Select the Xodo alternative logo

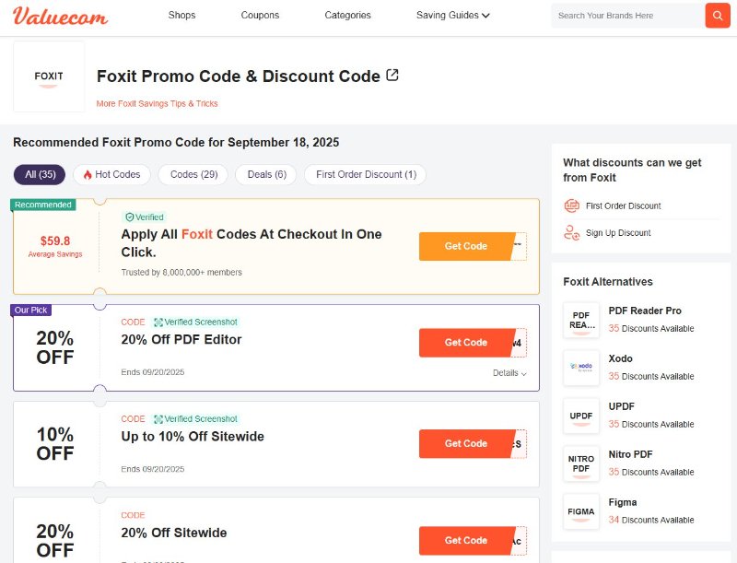pos(581,368)
